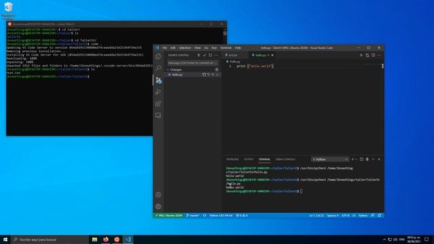Open the Go menu
Screen dimensions: 434x244
point(206,48)
